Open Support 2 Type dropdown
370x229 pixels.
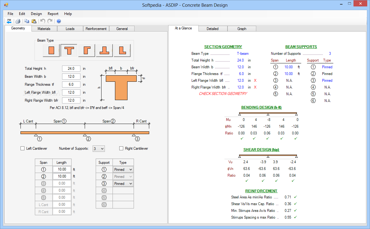123,177
